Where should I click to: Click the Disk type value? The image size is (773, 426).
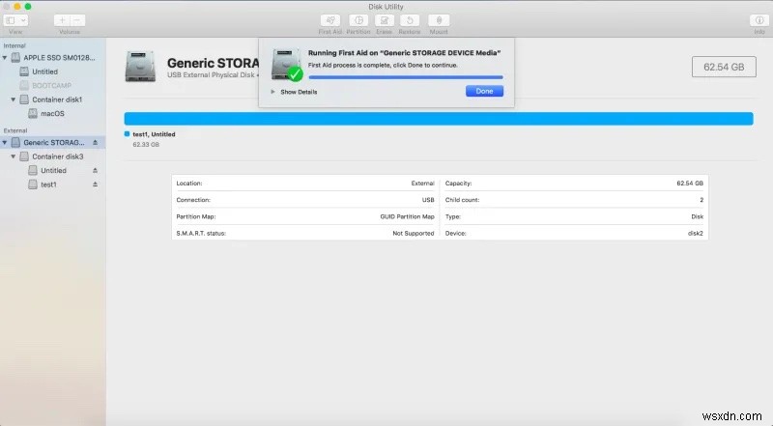(x=697, y=216)
